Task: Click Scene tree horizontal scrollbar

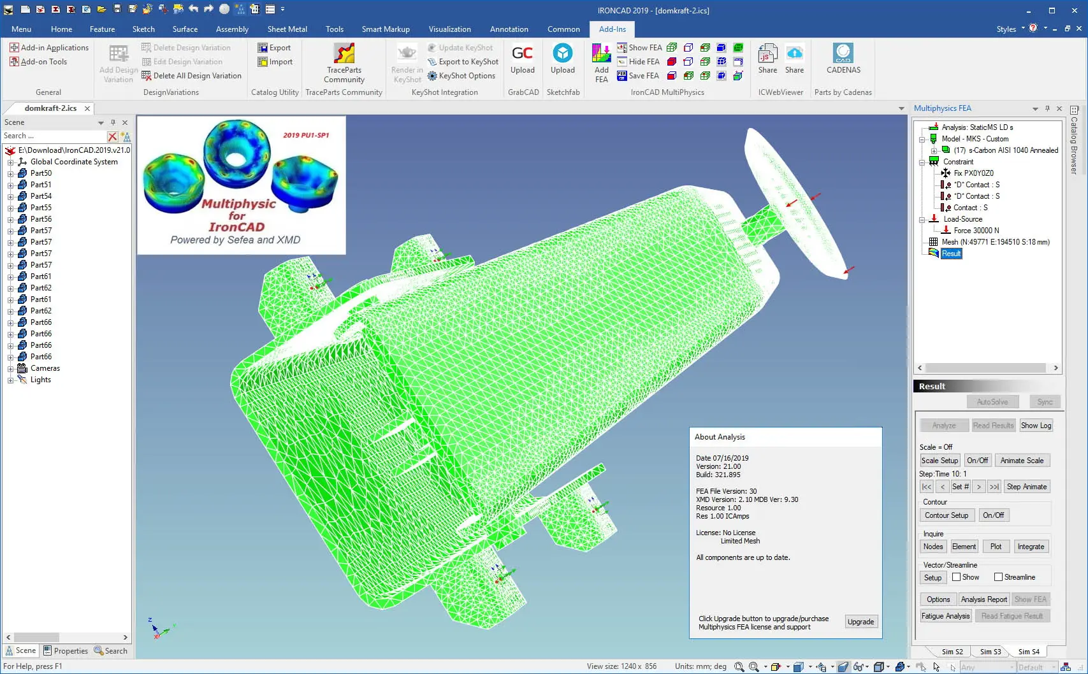Action: pyautogui.click(x=66, y=637)
